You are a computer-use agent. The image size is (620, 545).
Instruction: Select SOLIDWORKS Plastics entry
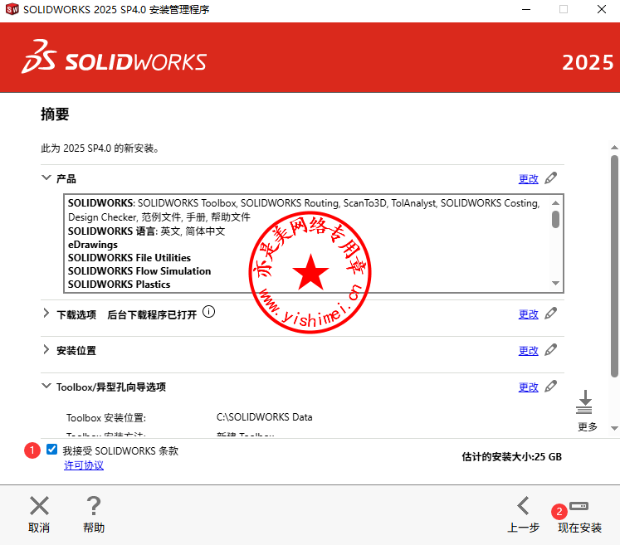[119, 285]
